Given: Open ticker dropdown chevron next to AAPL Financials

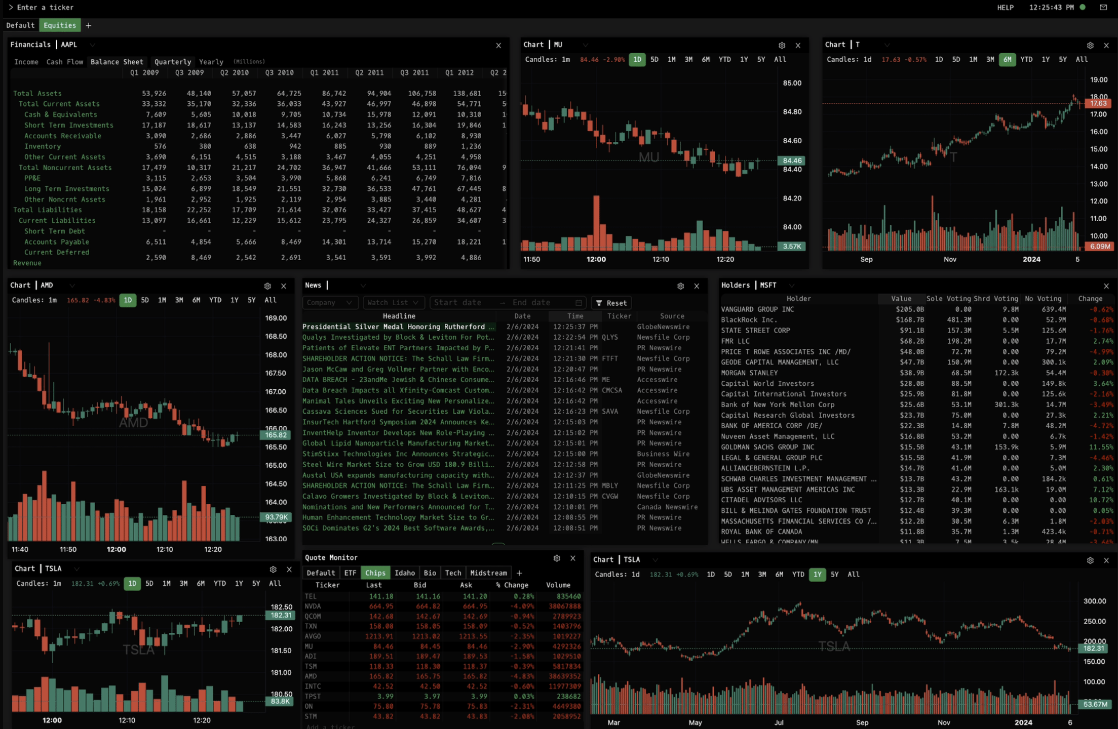Looking at the screenshot, I should pyautogui.click(x=92, y=45).
